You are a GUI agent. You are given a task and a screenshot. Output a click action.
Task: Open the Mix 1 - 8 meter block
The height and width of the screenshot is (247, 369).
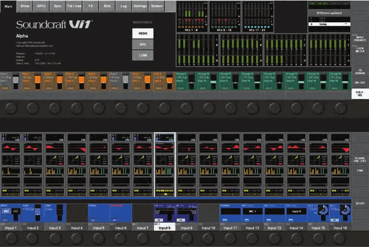(192, 17)
